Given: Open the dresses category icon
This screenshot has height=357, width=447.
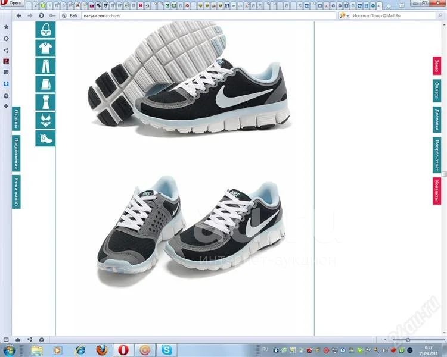Looking at the screenshot, I should [45, 102].
